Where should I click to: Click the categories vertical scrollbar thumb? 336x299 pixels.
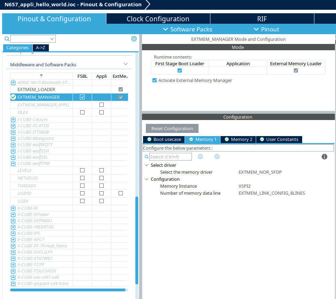137,240
